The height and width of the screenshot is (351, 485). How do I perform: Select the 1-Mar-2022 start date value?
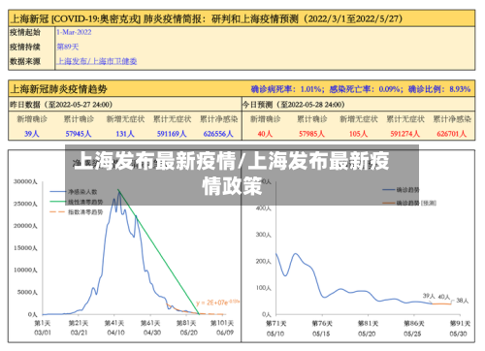point(74,32)
